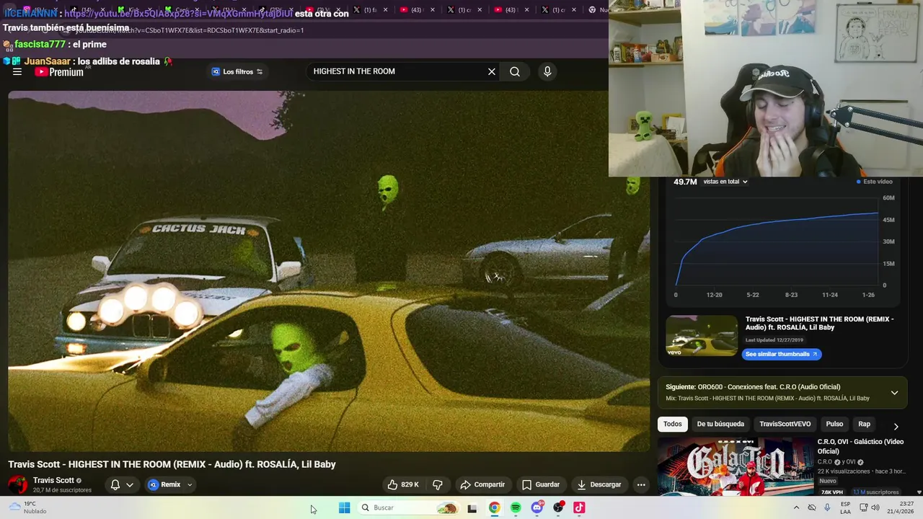
Task: Open the video thumbnail preview in stats panel
Action: 702,336
